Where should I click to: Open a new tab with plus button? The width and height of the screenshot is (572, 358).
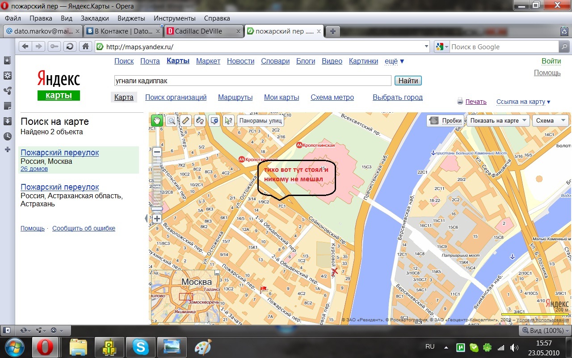point(332,31)
